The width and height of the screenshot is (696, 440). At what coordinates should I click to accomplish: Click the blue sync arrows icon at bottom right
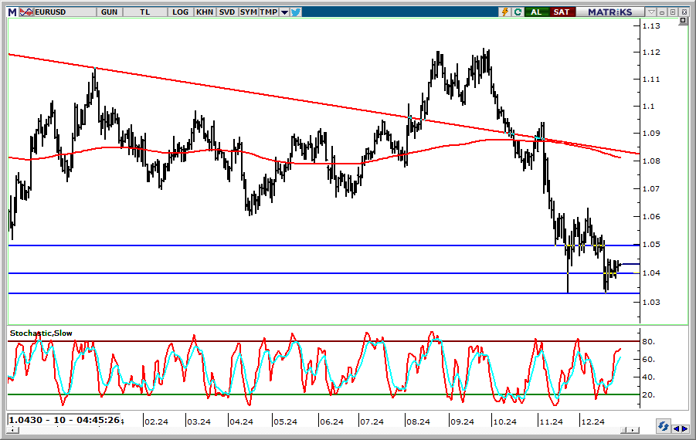(663, 426)
